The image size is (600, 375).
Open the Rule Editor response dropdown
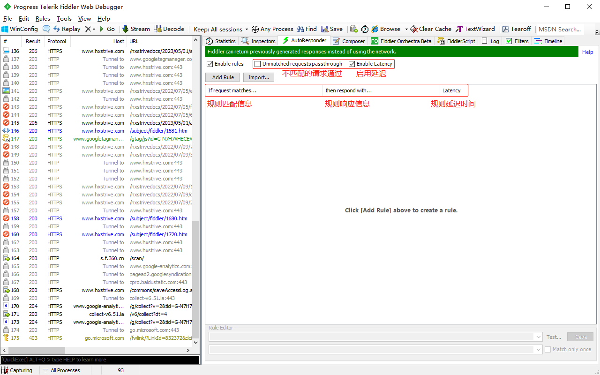[538, 349]
